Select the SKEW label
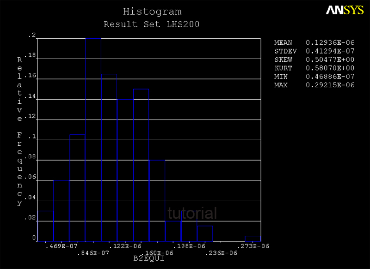Image resolution: width=370 pixels, height=269 pixels. coord(283,60)
